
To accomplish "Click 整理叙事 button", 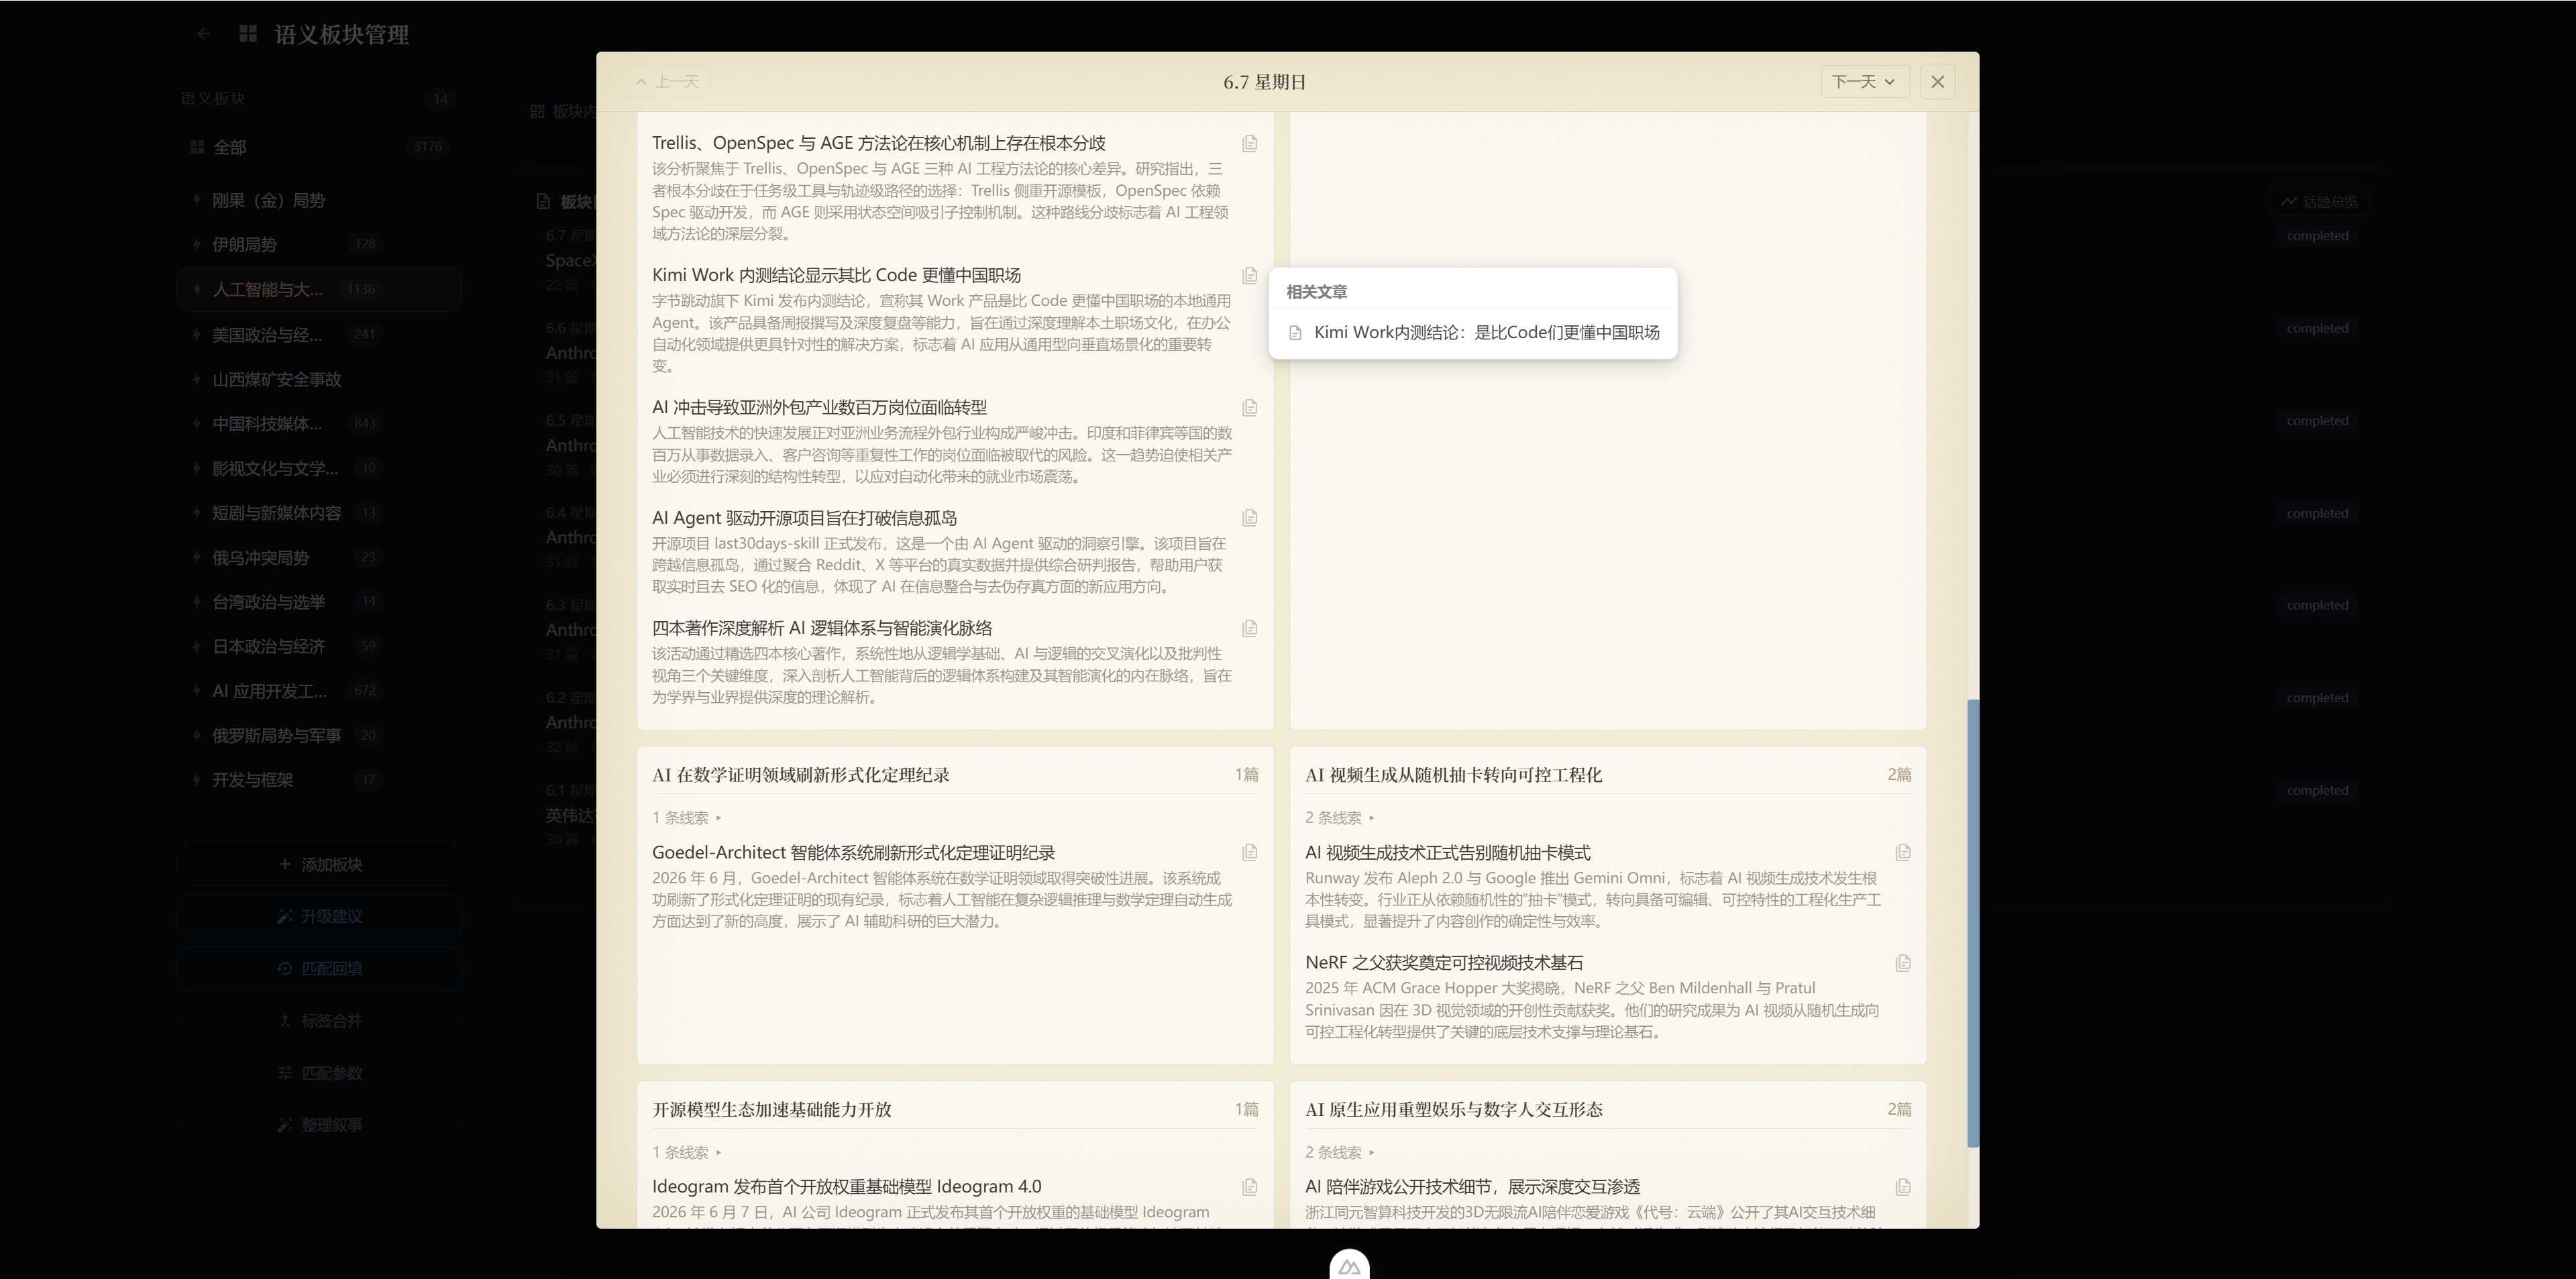I will [319, 1124].
